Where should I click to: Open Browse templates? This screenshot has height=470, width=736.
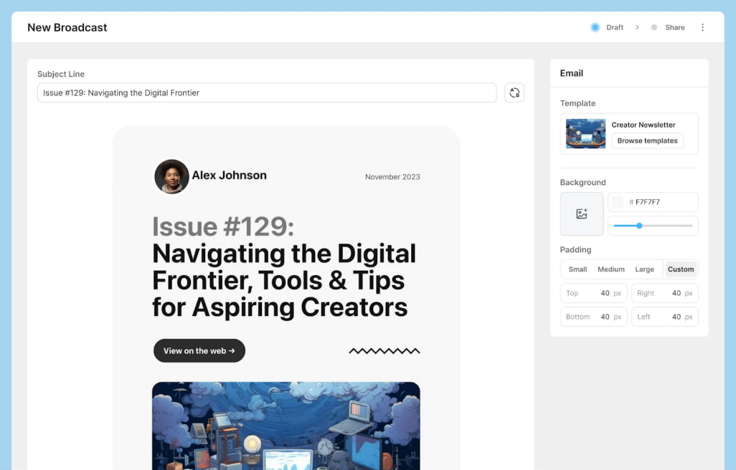(647, 140)
